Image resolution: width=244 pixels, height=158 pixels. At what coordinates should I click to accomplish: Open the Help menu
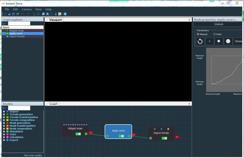click(48, 9)
